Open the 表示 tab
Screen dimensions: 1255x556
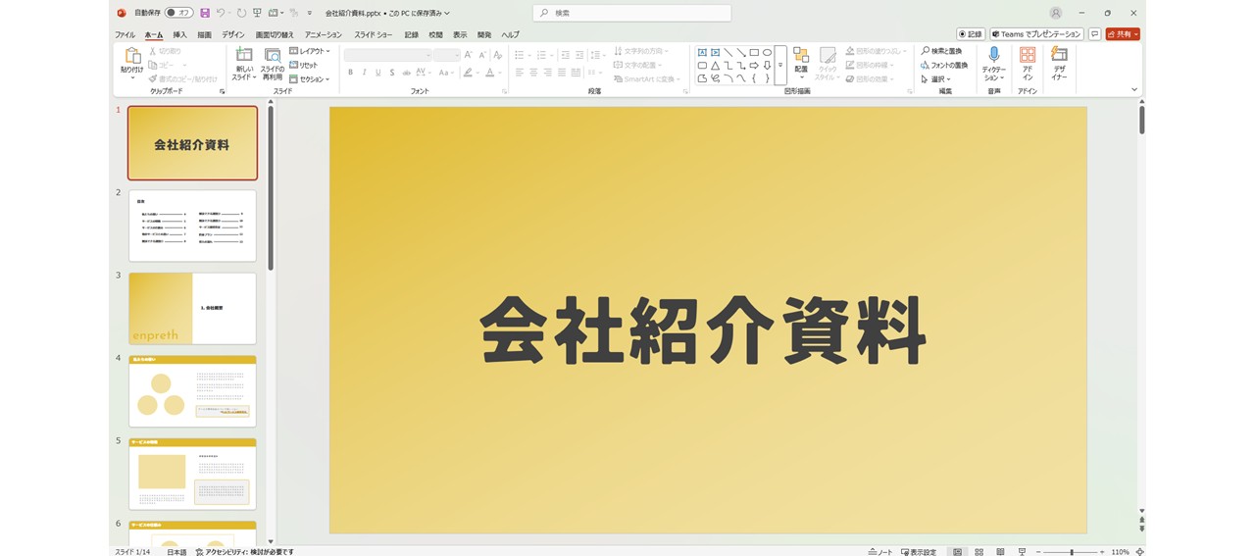[460, 34]
